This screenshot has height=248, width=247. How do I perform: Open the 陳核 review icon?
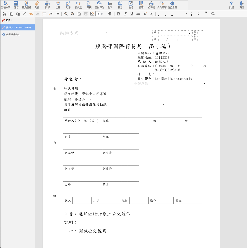[x=89, y=5]
